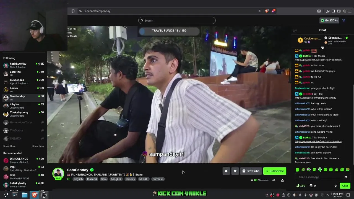Viewport: 354px width, 199px height.
Task: Click the green Chat send button
Action: (345, 186)
